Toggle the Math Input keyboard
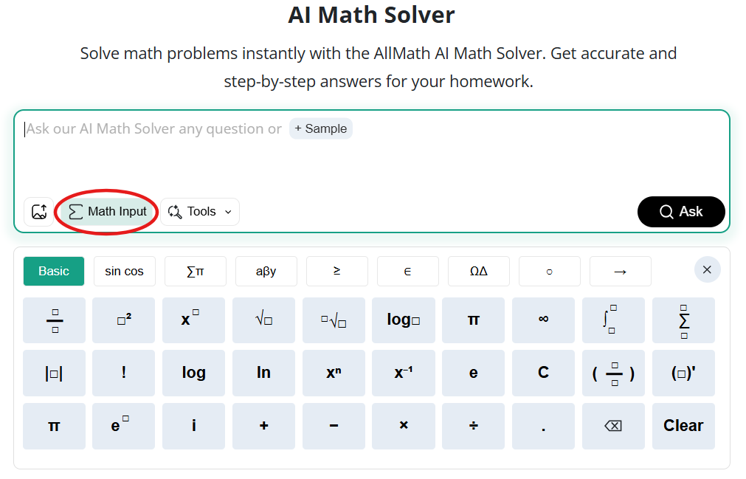The image size is (746, 479). (x=108, y=212)
